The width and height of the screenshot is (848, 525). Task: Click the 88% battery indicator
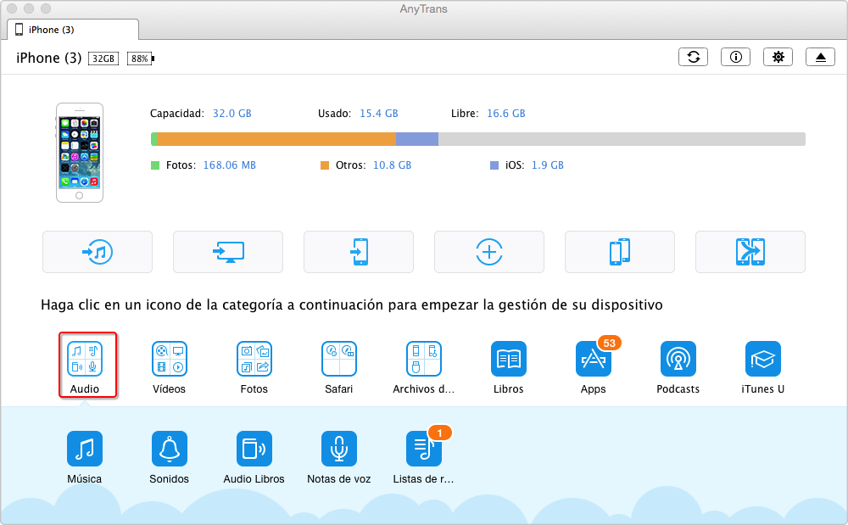pos(141,59)
